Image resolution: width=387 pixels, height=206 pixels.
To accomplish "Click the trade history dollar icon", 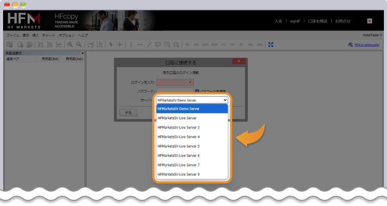I will (29, 45).
